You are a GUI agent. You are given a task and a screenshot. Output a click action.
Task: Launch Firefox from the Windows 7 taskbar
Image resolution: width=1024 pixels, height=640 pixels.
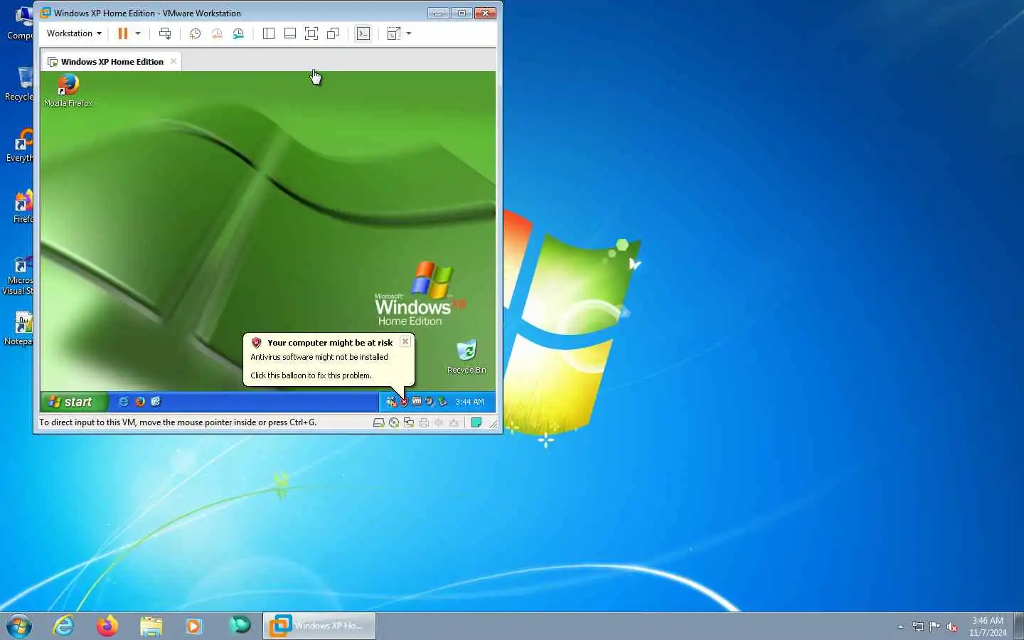coord(107,626)
